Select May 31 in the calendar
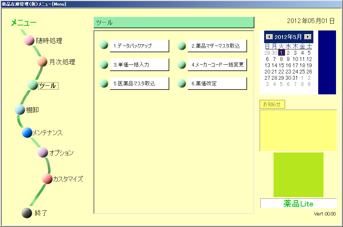Image resolution: width=343 pixels, height=227 pixels. (x=295, y=78)
